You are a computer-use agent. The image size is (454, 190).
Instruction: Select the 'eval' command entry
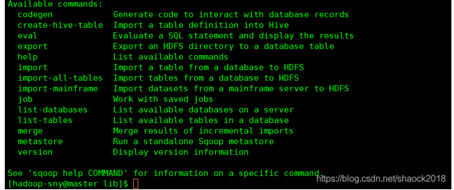[28, 36]
